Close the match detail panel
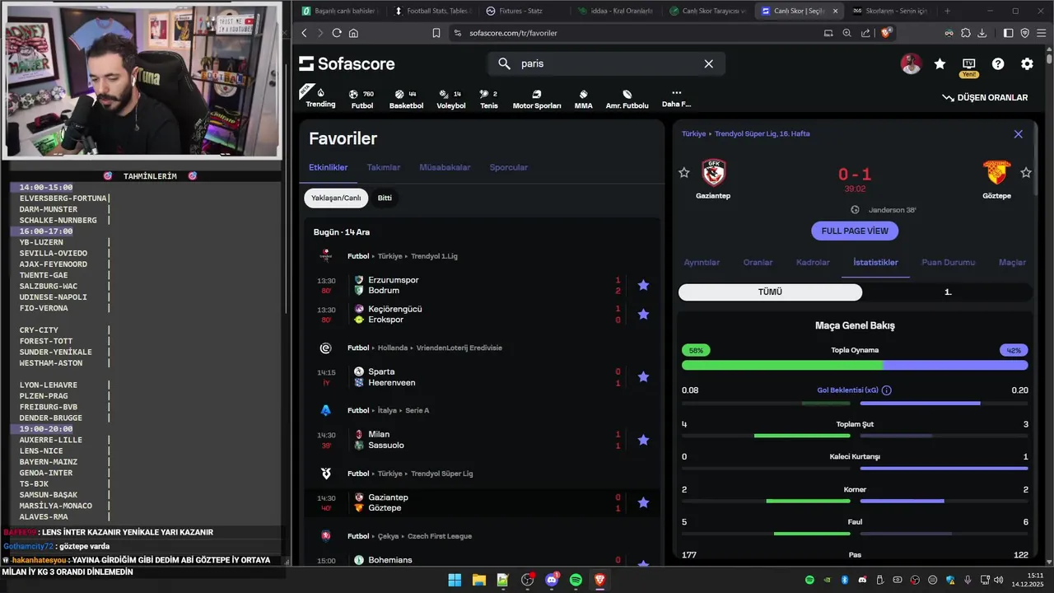This screenshot has height=593, width=1054. [x=1018, y=134]
